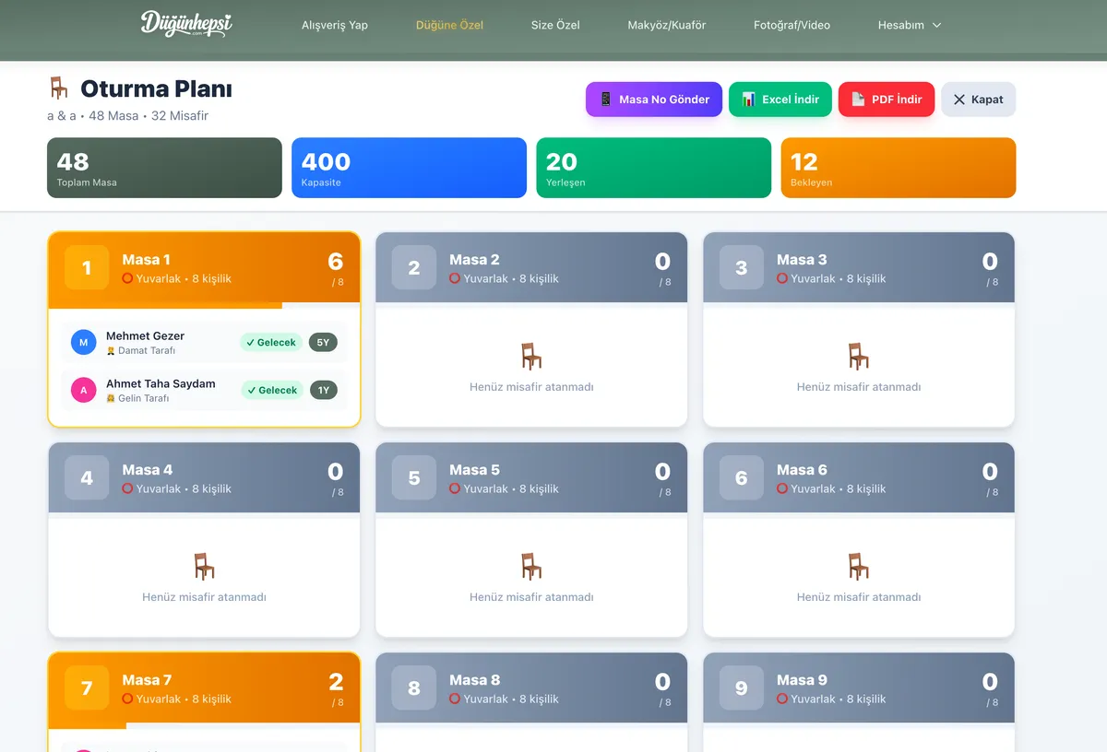Select Fotoğraf/Video in the navigation

pyautogui.click(x=792, y=25)
